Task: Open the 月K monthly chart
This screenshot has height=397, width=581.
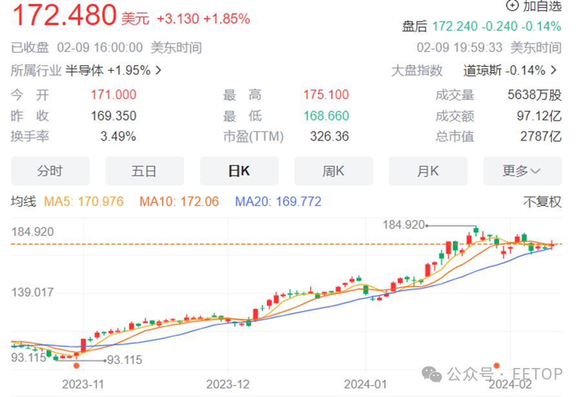Action: coord(427,171)
